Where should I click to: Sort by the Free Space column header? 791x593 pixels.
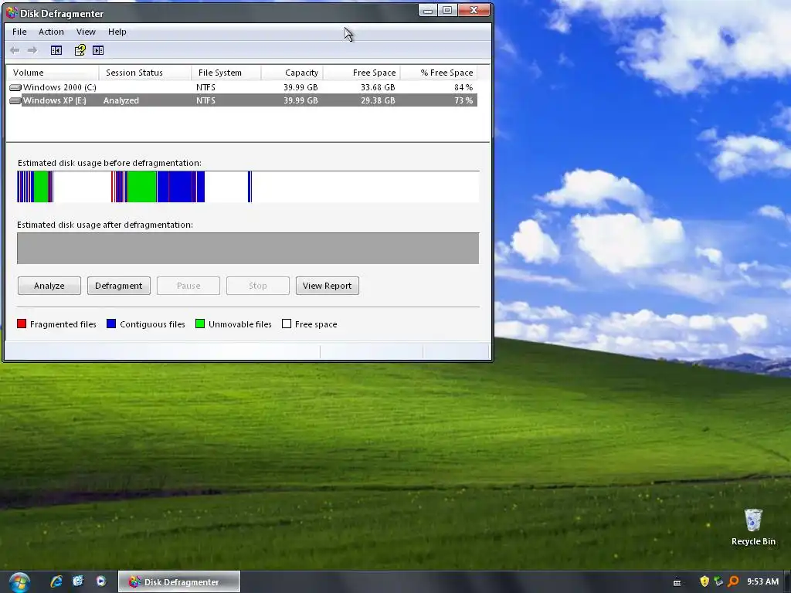[x=362, y=73]
